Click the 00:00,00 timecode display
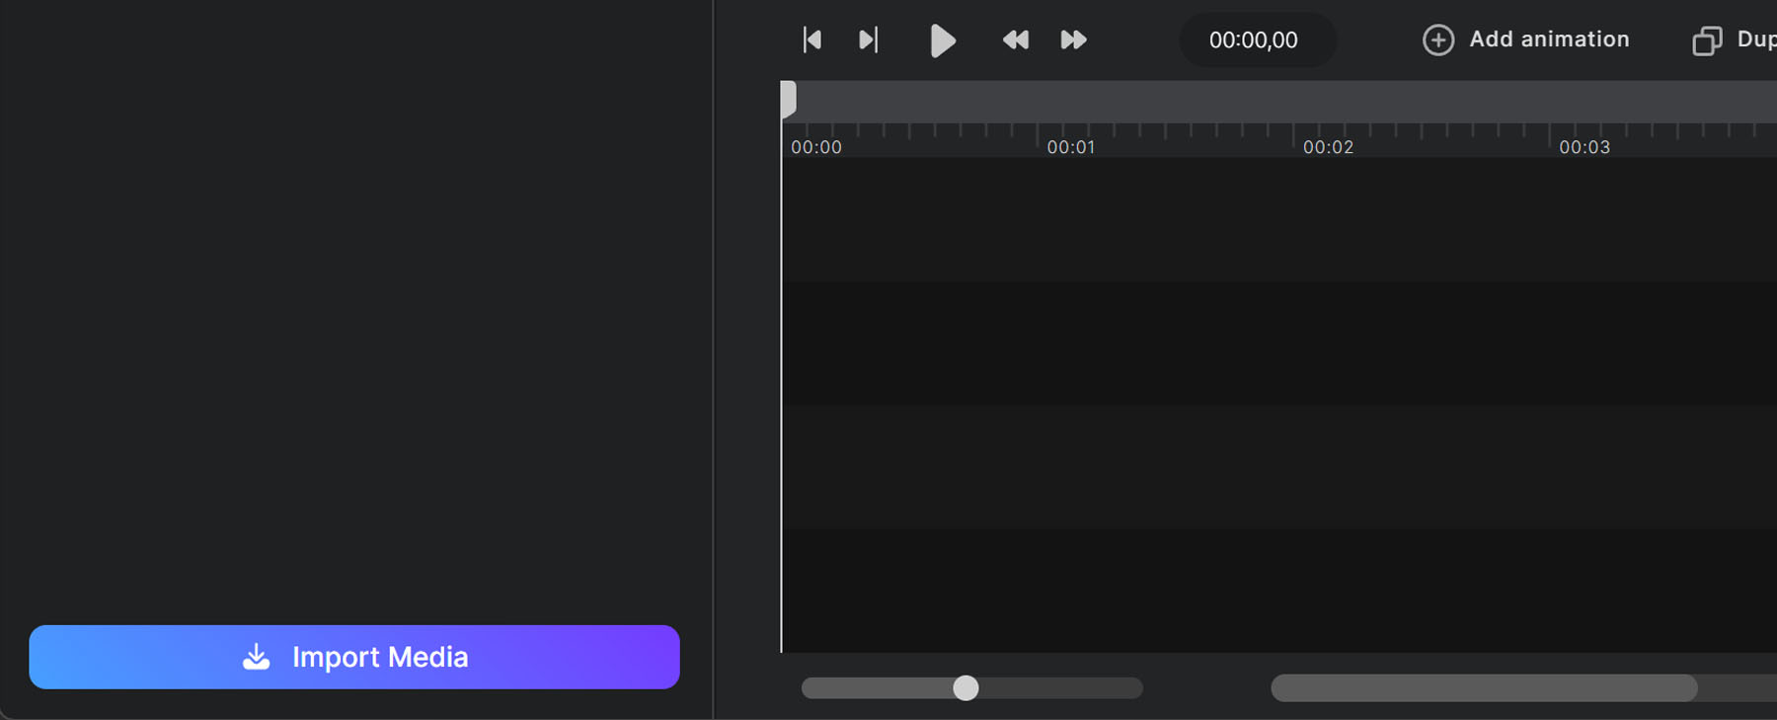The image size is (1777, 720). pyautogui.click(x=1254, y=40)
